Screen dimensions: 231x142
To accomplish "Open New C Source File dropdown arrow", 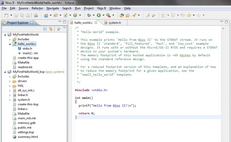I will [x=70, y=15].
